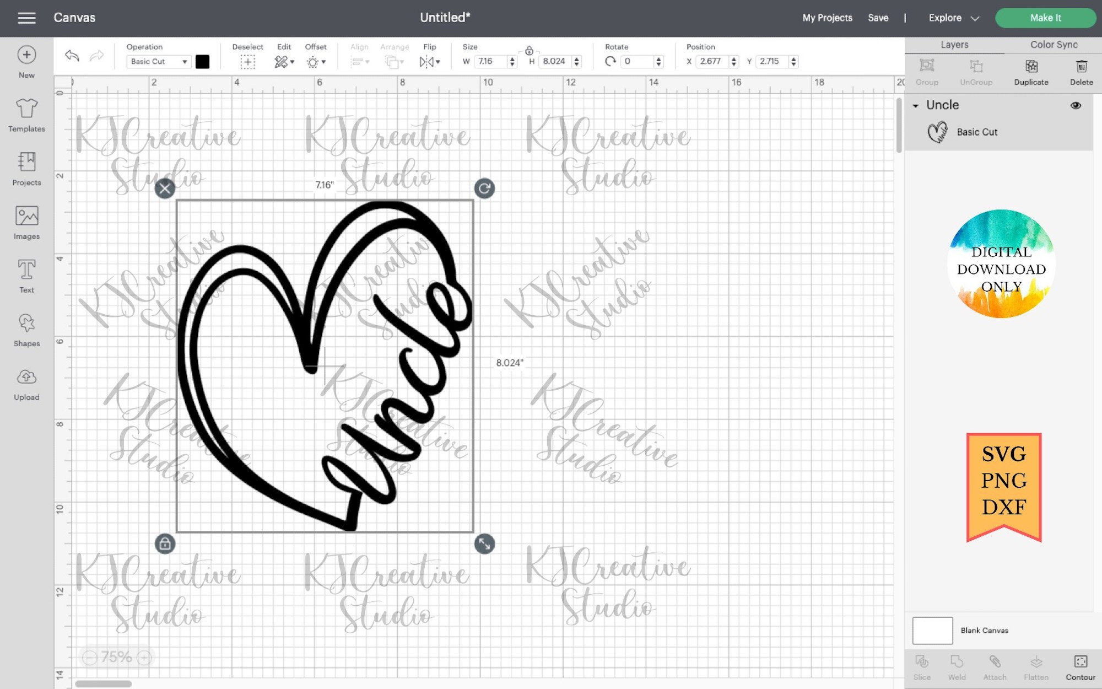Open the hamburger menu
1102x689 pixels.
click(x=26, y=18)
